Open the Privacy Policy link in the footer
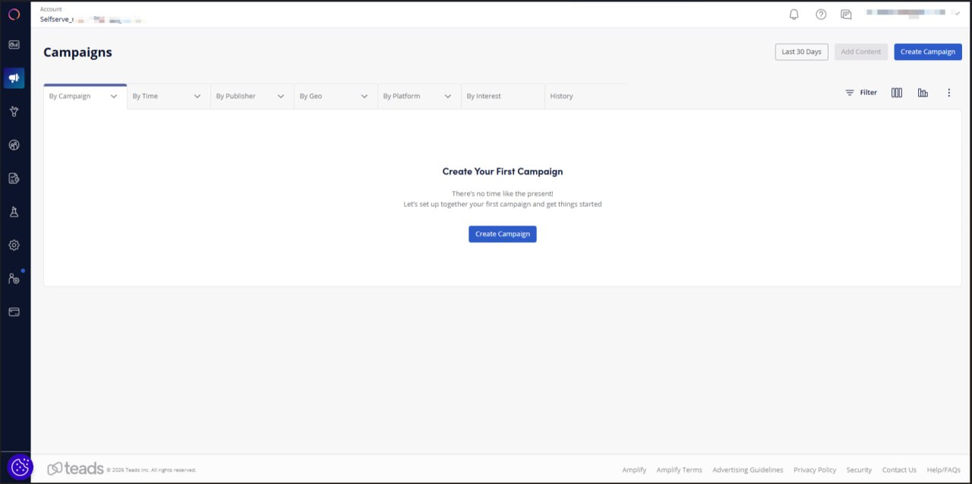 click(815, 470)
